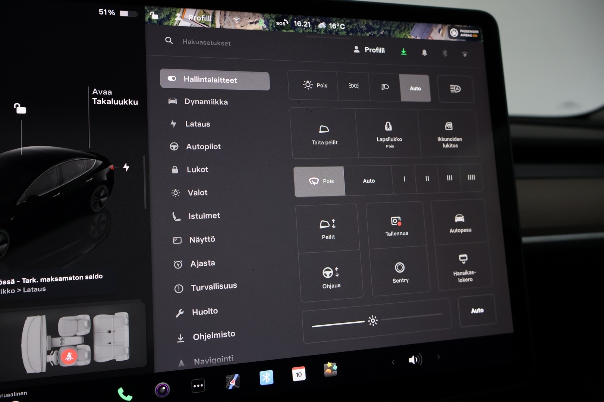Screen dimensions: 604x402
Task: Tap the green software download arrow
Action: [403, 52]
